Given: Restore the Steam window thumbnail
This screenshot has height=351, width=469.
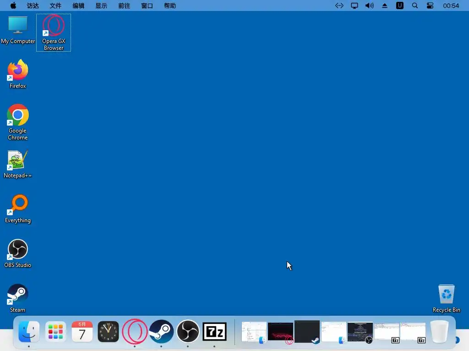Looking at the screenshot, I should point(307,332).
